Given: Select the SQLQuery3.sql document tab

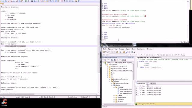Looking at the screenshot, I should 149,57.
